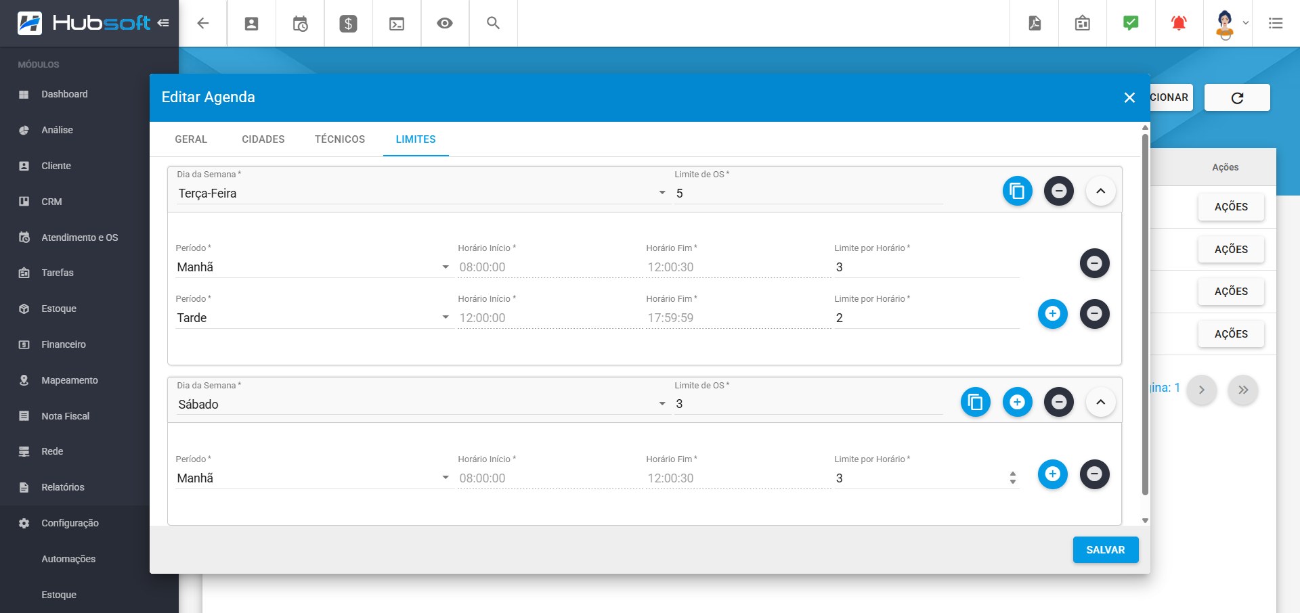Open the client card icon in the top bar
Image resolution: width=1300 pixels, height=613 pixels.
tap(251, 23)
